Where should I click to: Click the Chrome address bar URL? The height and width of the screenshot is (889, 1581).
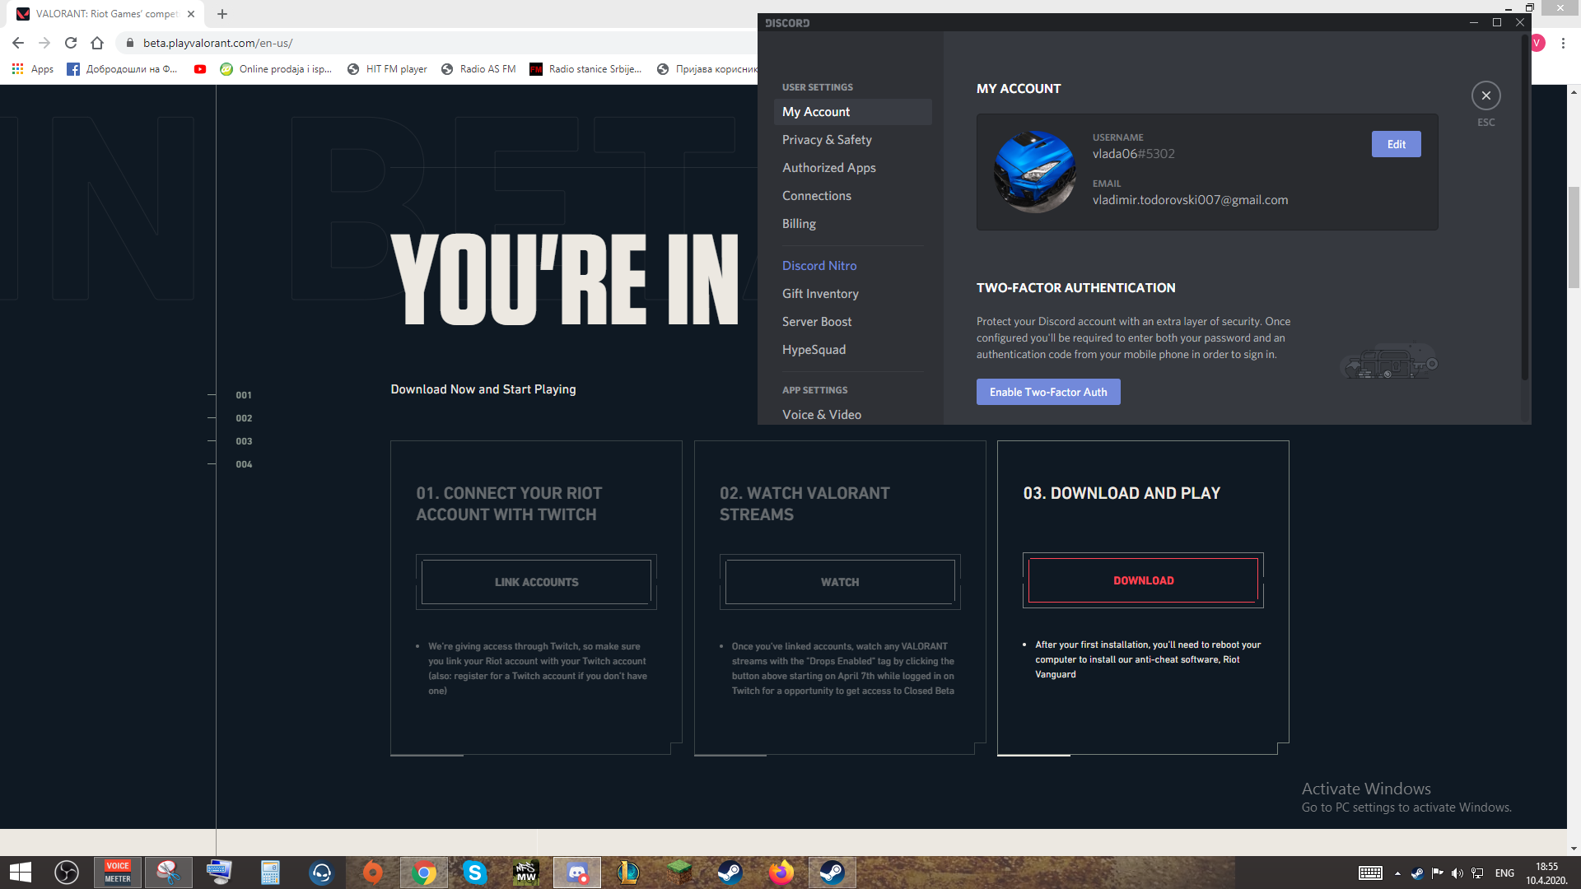(217, 43)
